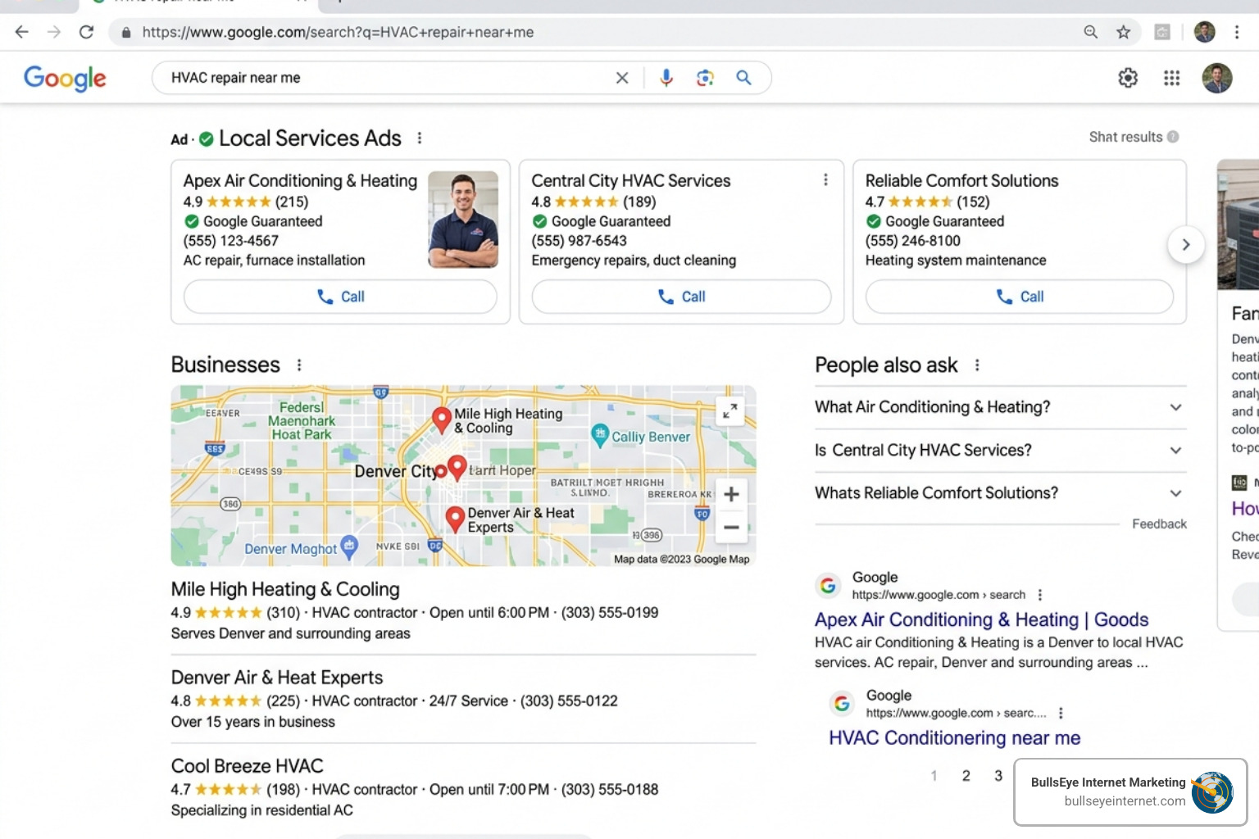Open options for HVAC Conditioning near me result
1259x839 pixels.
(1061, 713)
